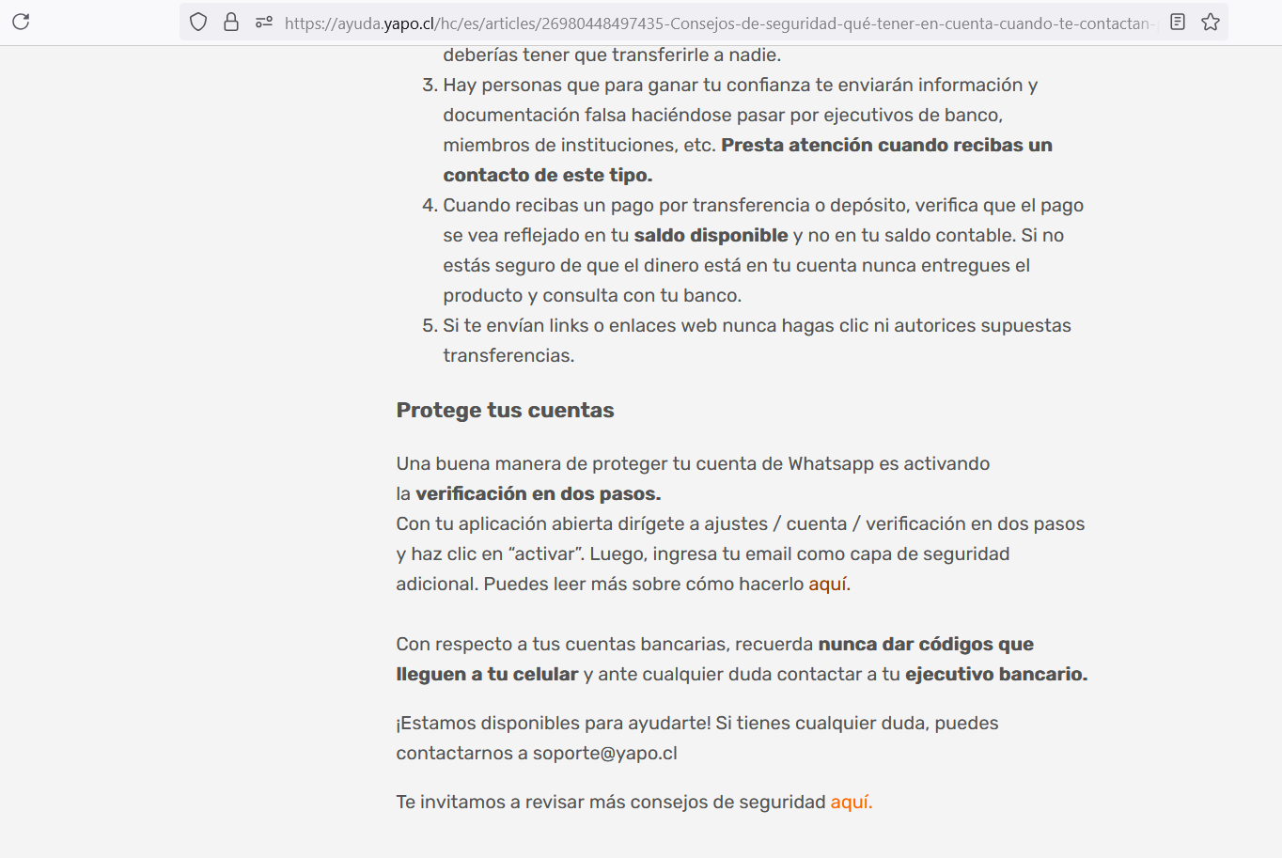The image size is (1282, 858).
Task: Click the 'Una buena manera de proteger' line
Action: 693,463
